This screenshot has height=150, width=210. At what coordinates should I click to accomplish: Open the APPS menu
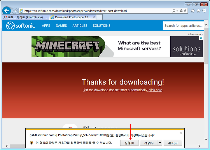[x=46, y=26]
